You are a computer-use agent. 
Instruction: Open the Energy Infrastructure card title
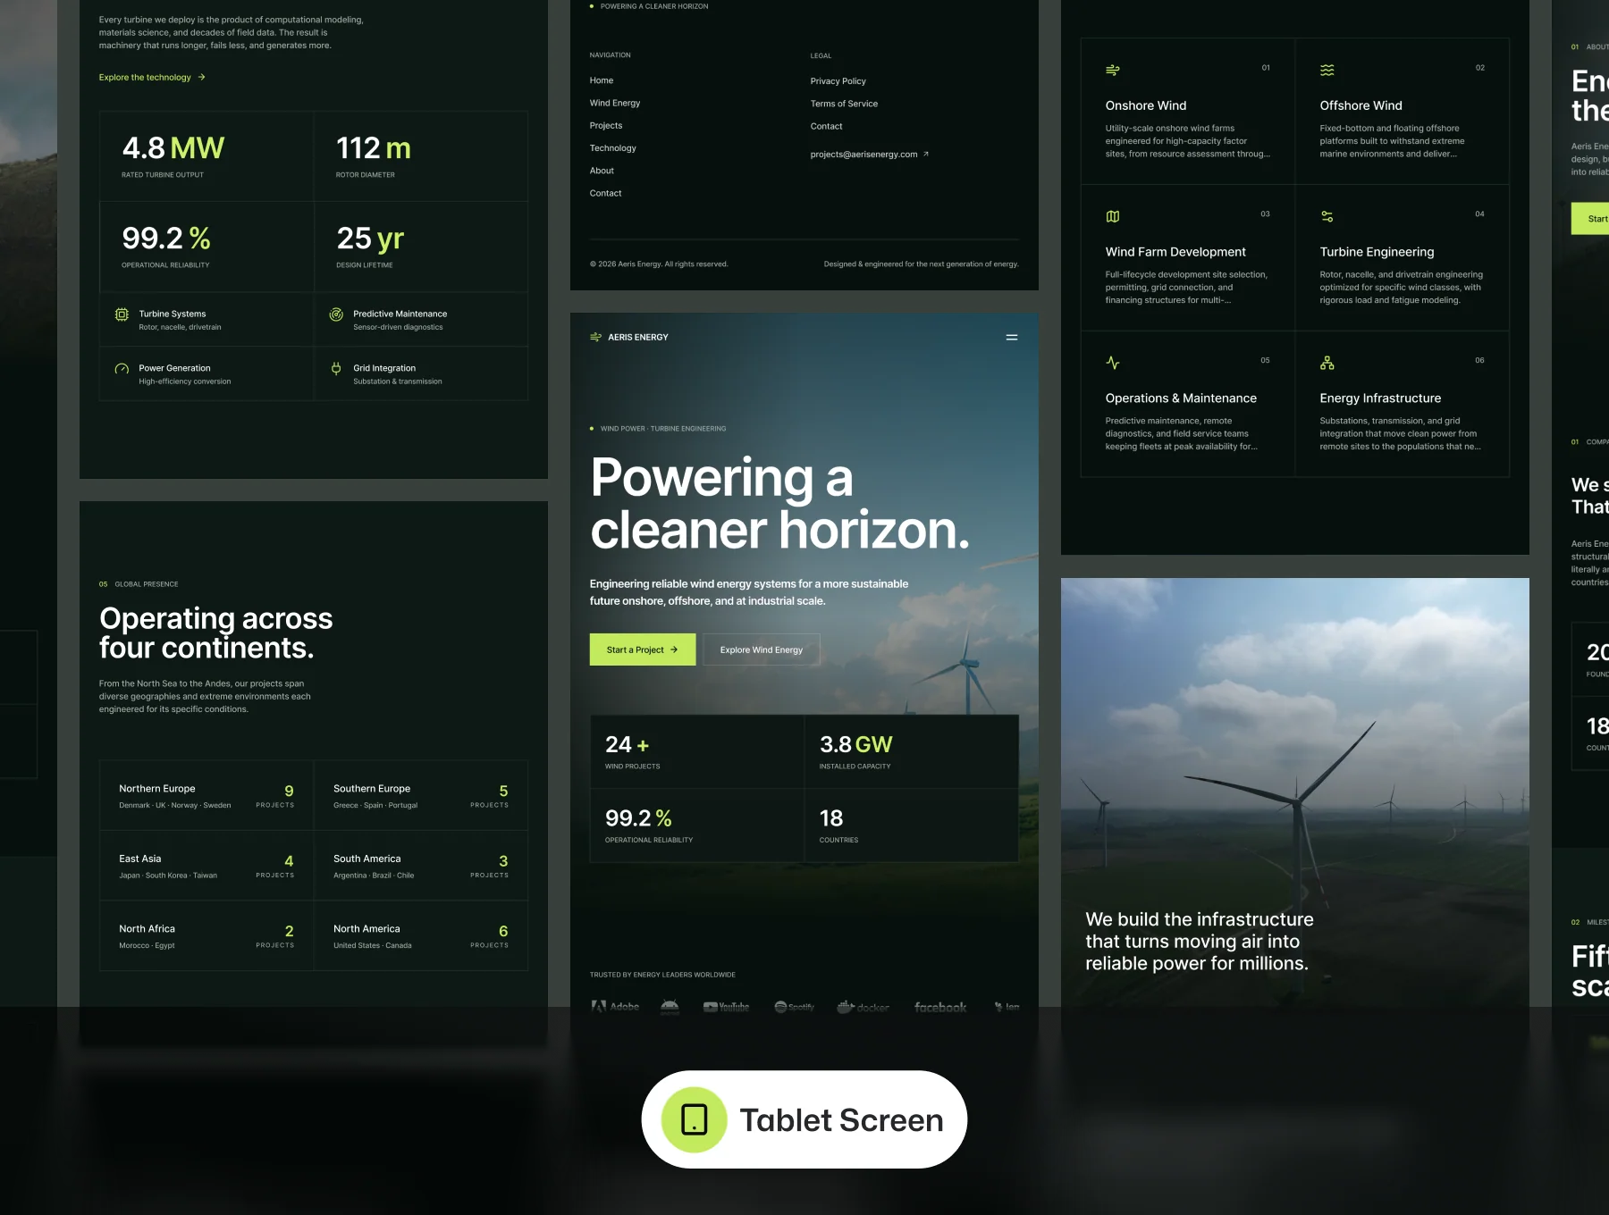(1380, 398)
